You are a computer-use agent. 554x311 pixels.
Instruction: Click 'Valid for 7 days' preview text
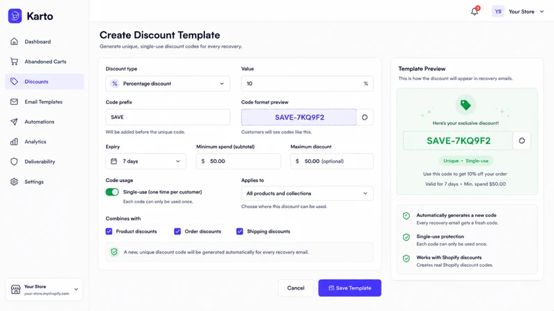[x=442, y=184]
